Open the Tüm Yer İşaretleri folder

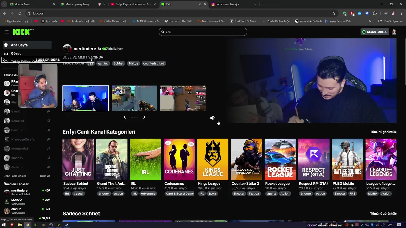point(391,21)
